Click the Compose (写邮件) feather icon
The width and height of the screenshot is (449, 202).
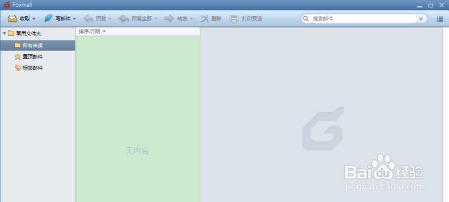(x=48, y=18)
